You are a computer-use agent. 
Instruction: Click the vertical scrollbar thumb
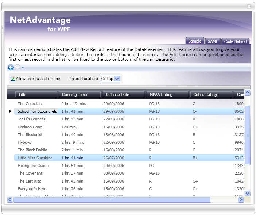coord(248,135)
